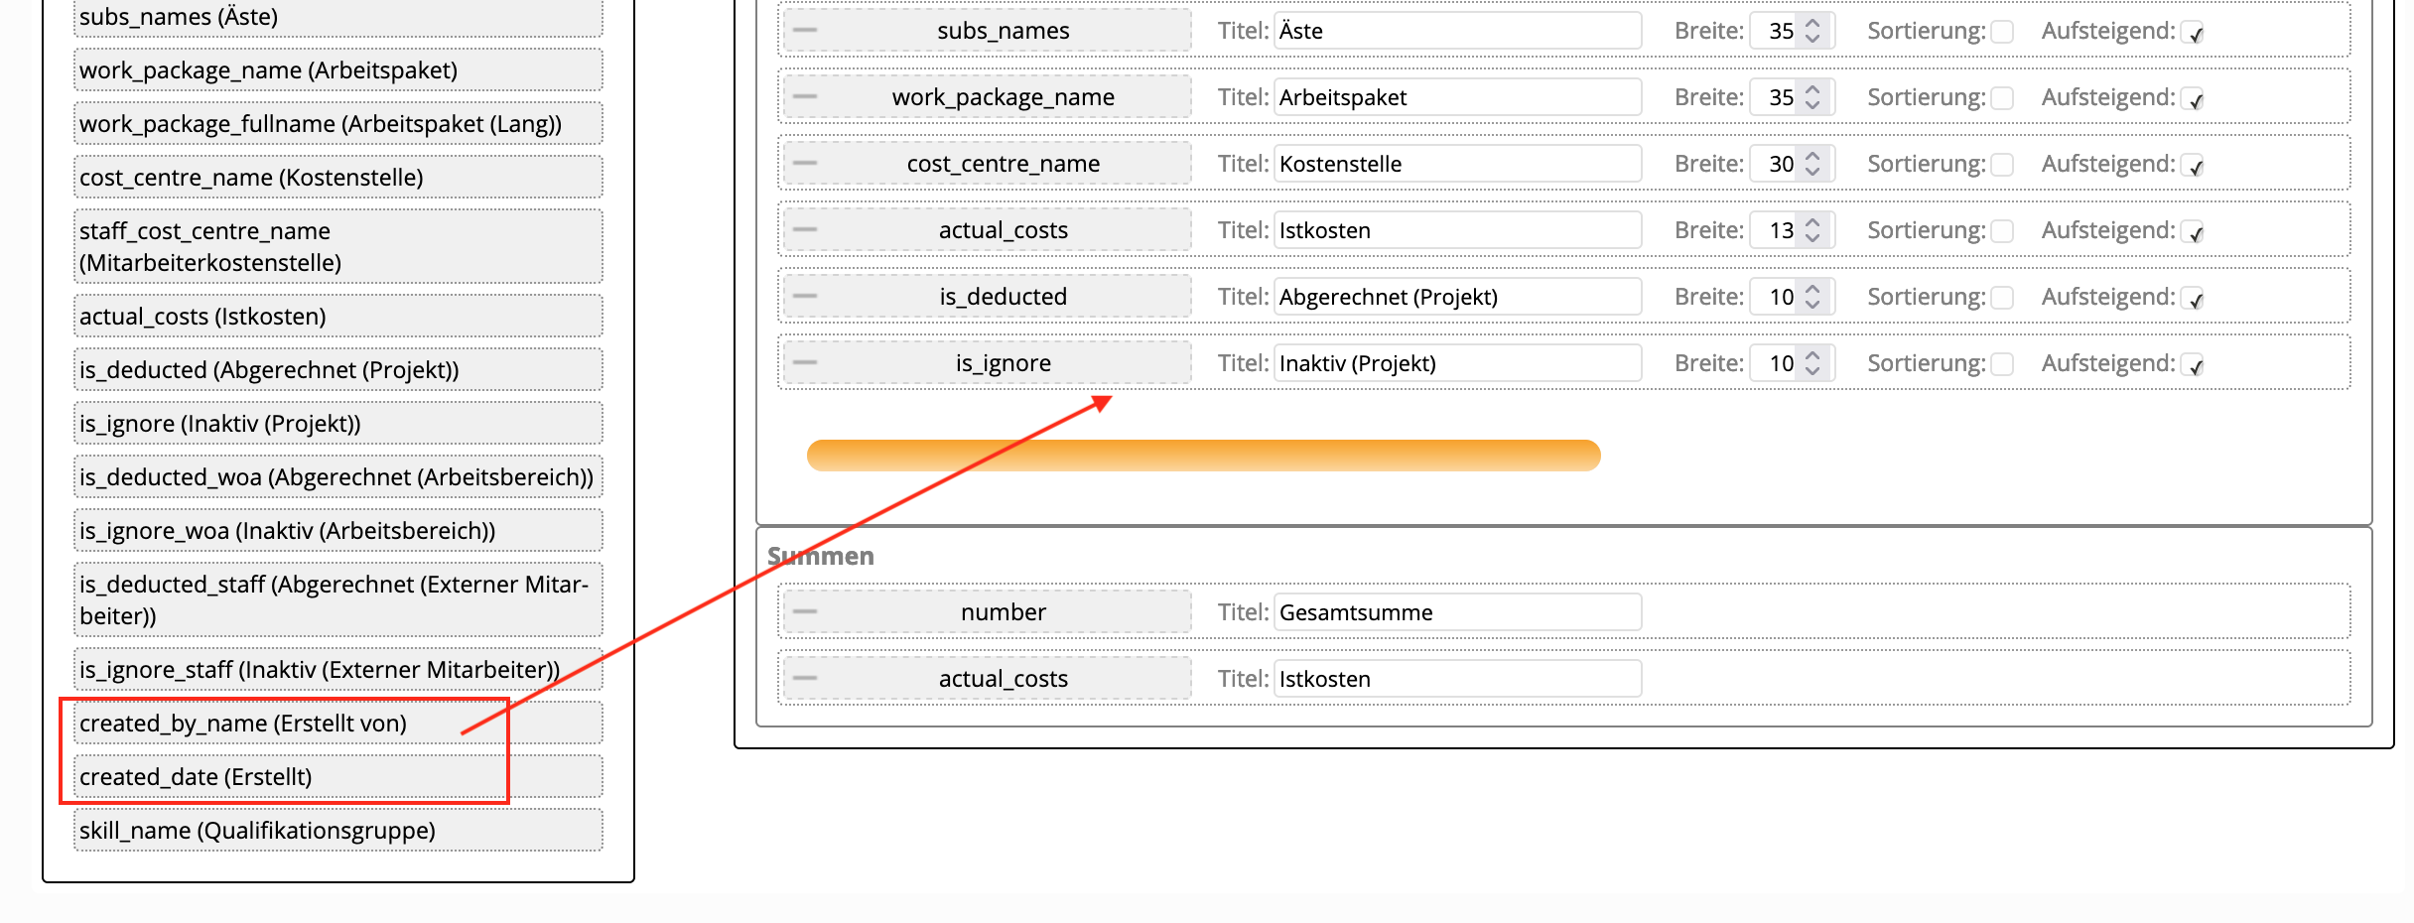Remove the work_package_name column via its minus icon

[x=805, y=97]
